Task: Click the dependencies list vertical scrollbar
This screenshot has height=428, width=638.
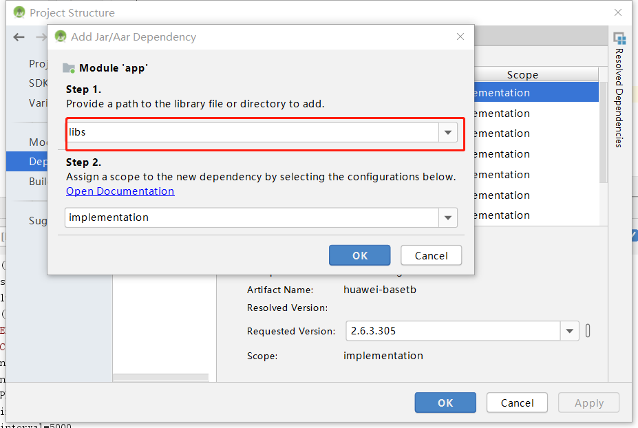Action: [x=604, y=131]
